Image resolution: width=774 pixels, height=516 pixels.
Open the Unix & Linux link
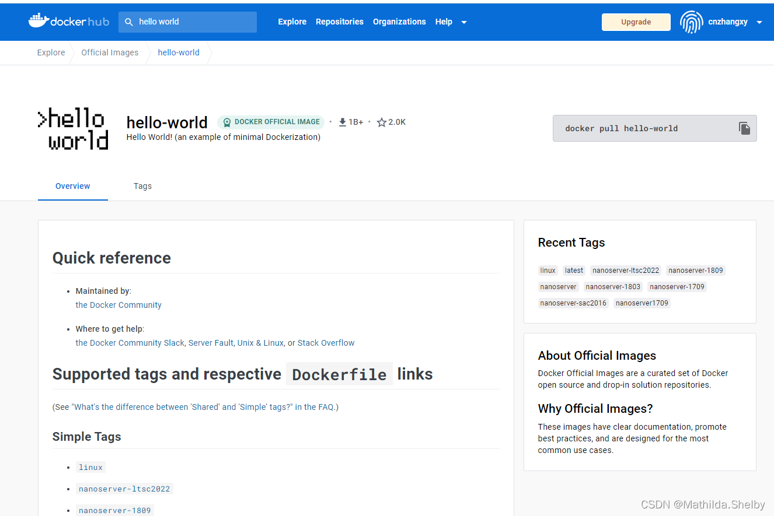point(260,343)
